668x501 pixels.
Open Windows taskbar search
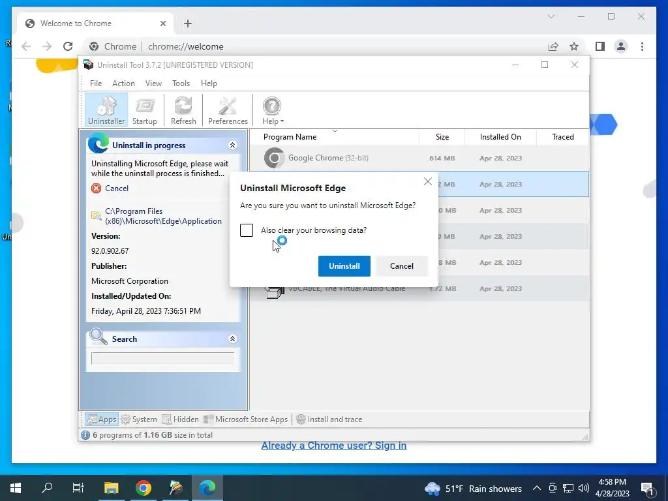click(47, 488)
